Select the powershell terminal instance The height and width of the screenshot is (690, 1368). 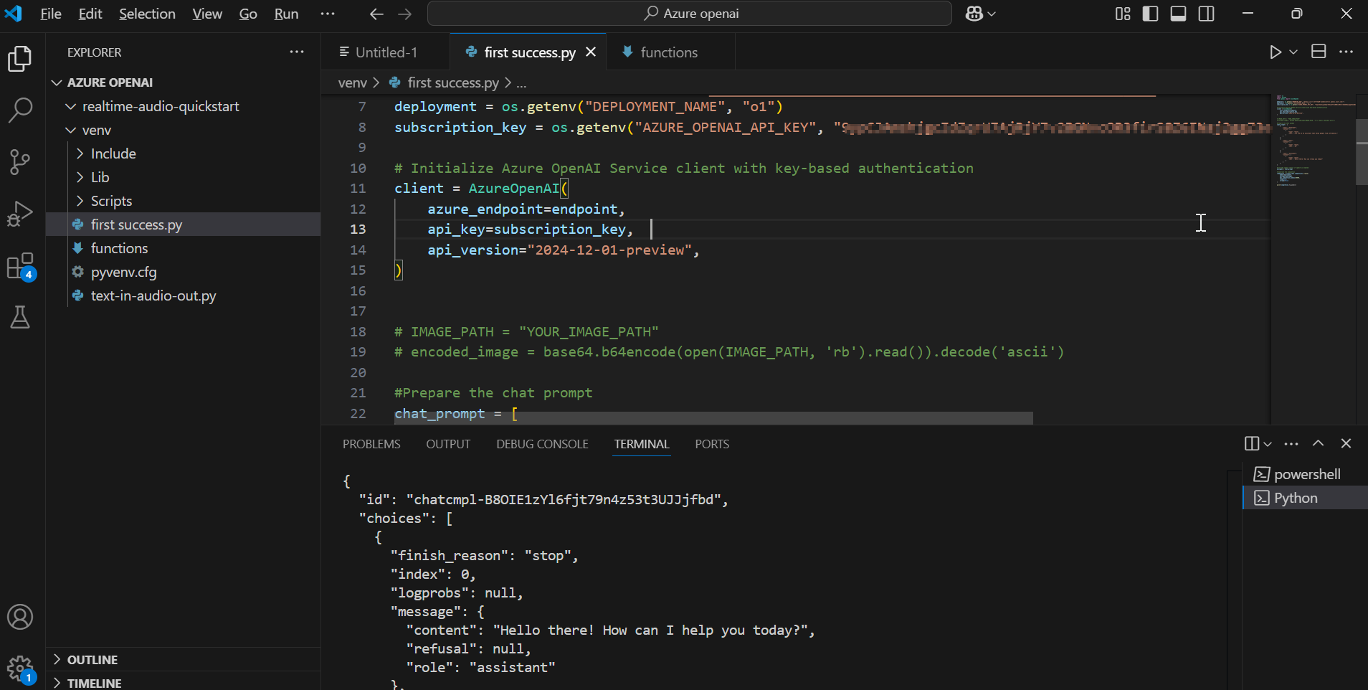[1305, 474]
